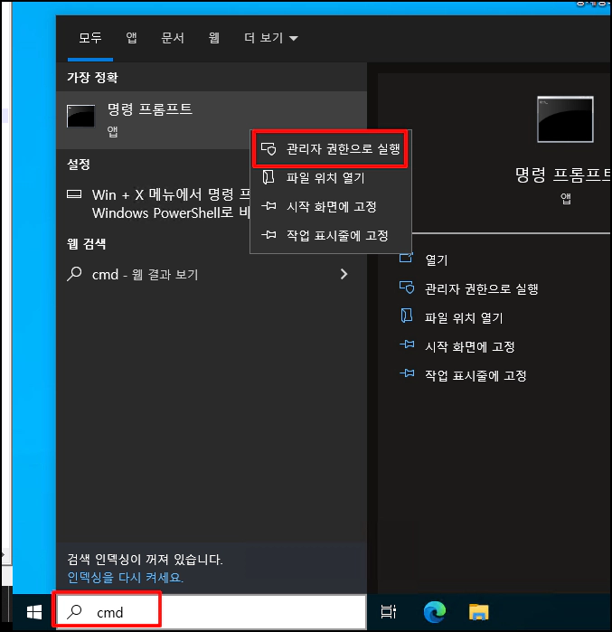Click the large Command Prompt preview thumbnail

click(x=565, y=119)
